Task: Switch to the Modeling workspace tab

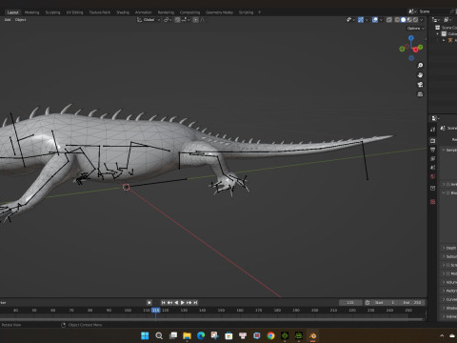Action: (x=32, y=12)
